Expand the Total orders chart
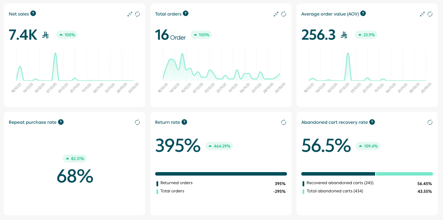 (x=276, y=14)
